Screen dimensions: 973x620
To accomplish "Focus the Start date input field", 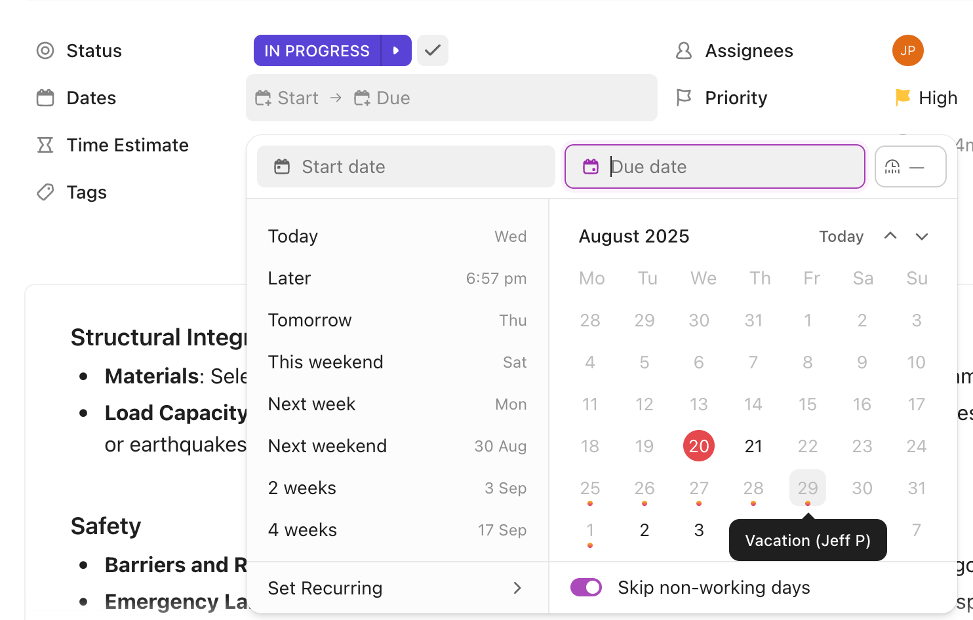I will 406,166.
